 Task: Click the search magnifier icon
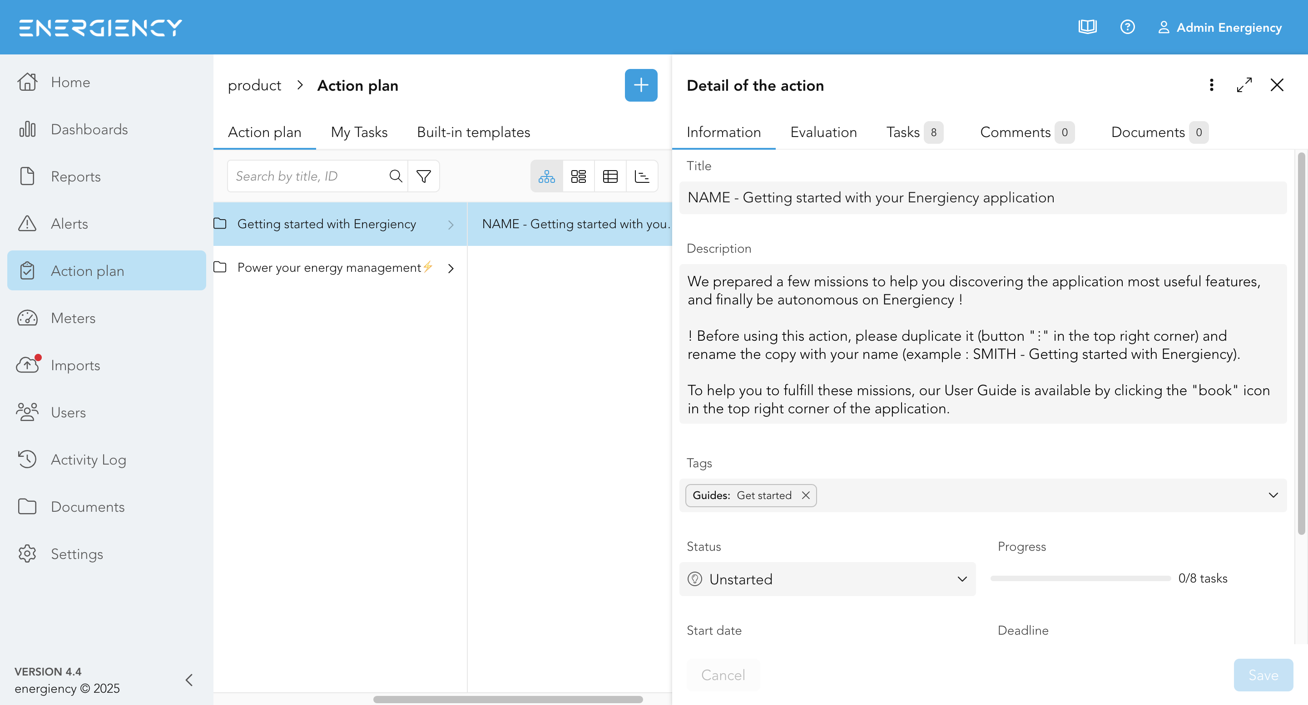(396, 176)
